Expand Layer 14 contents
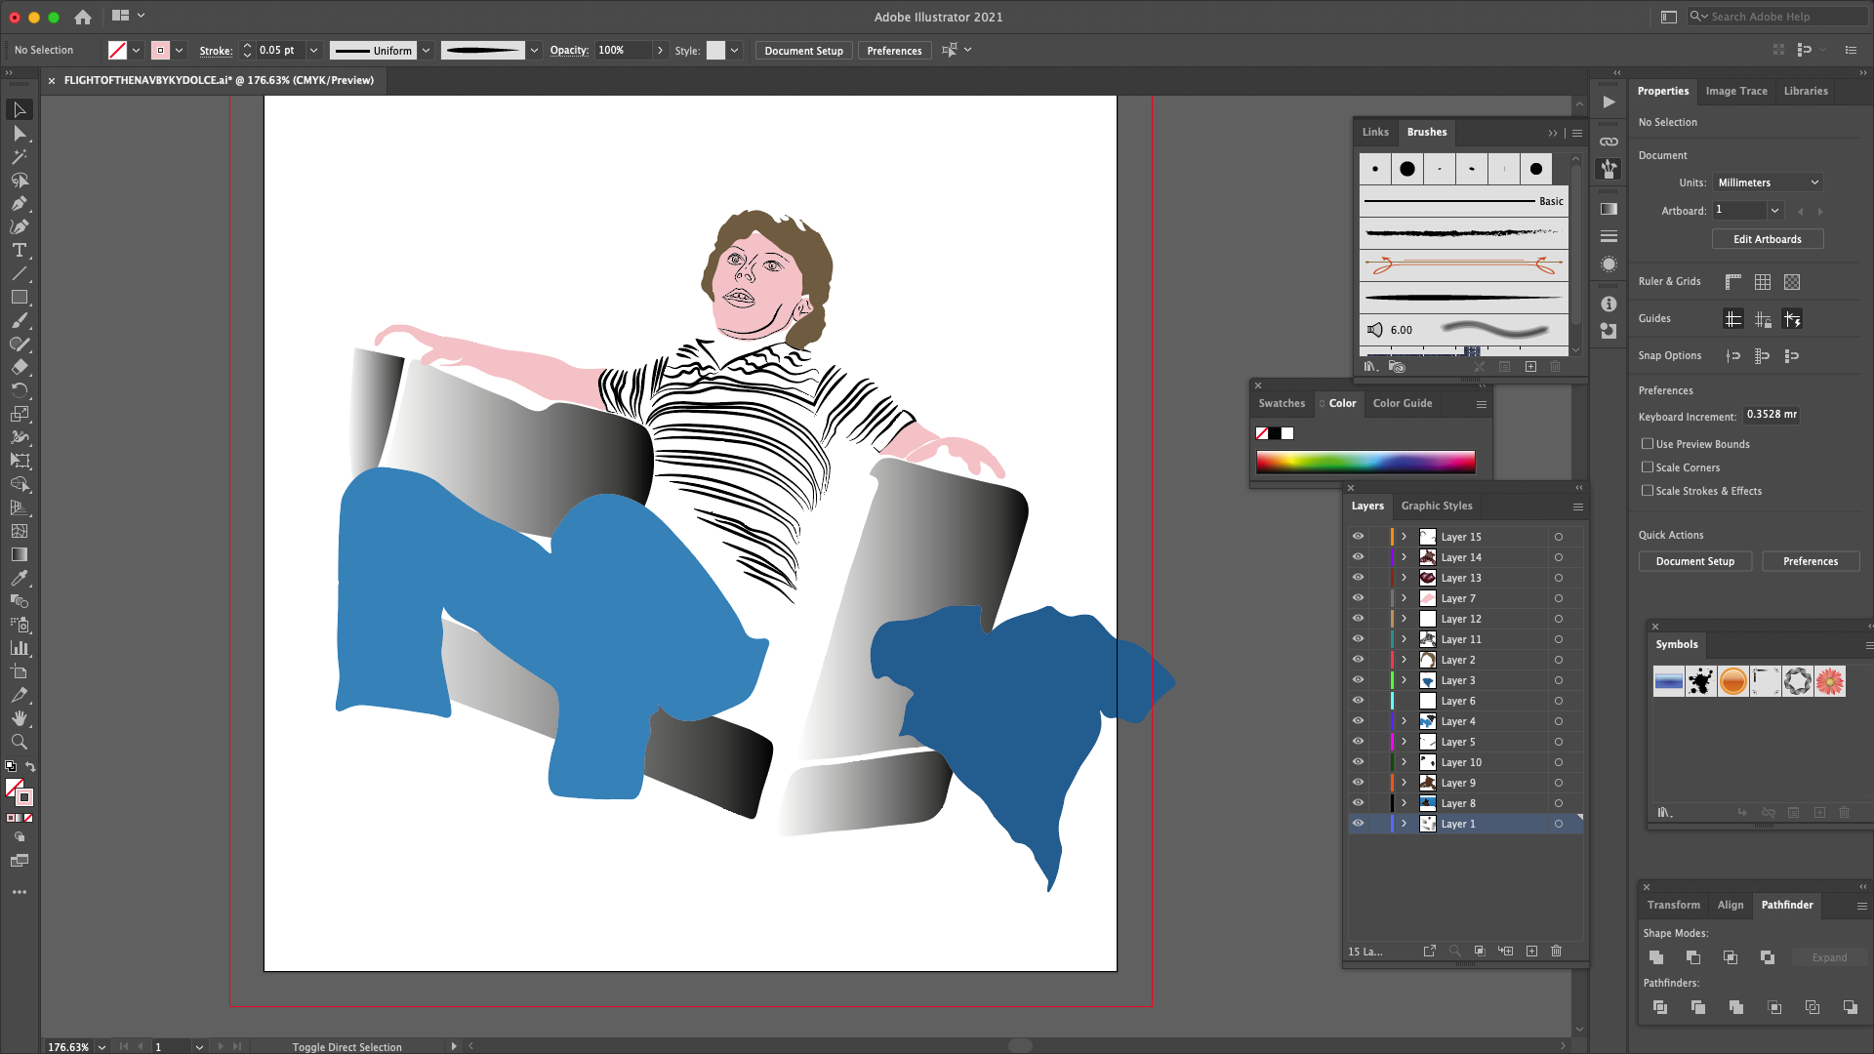 point(1405,557)
